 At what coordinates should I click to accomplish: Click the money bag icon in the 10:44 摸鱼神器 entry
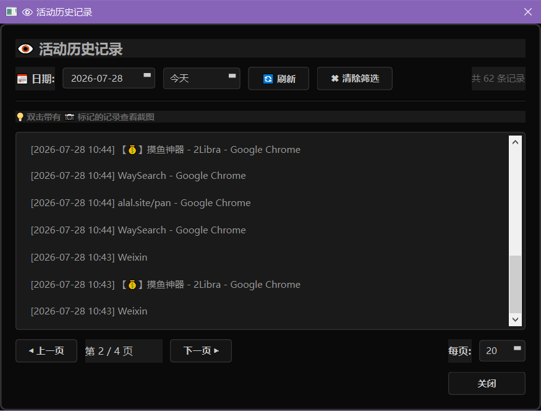click(x=132, y=150)
